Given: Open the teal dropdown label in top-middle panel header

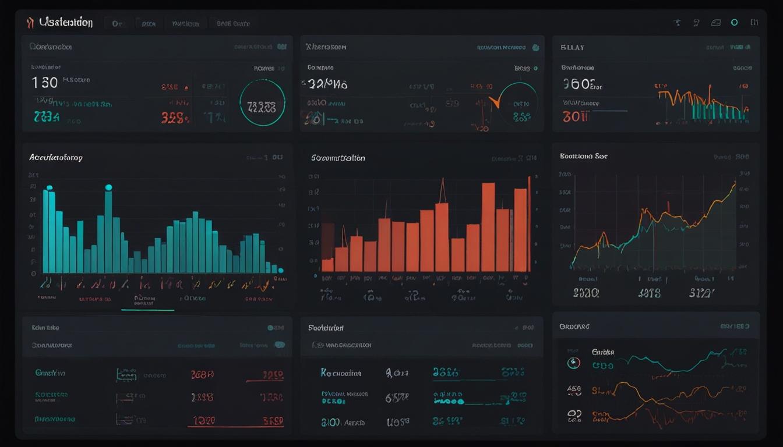Looking at the screenshot, I should click(x=501, y=47).
